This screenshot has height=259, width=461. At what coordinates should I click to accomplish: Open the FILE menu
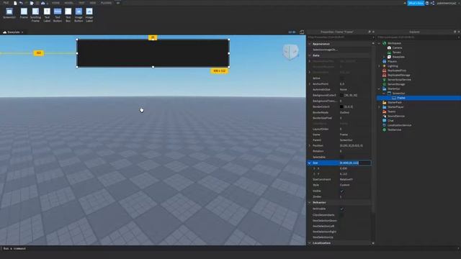click(6, 3)
